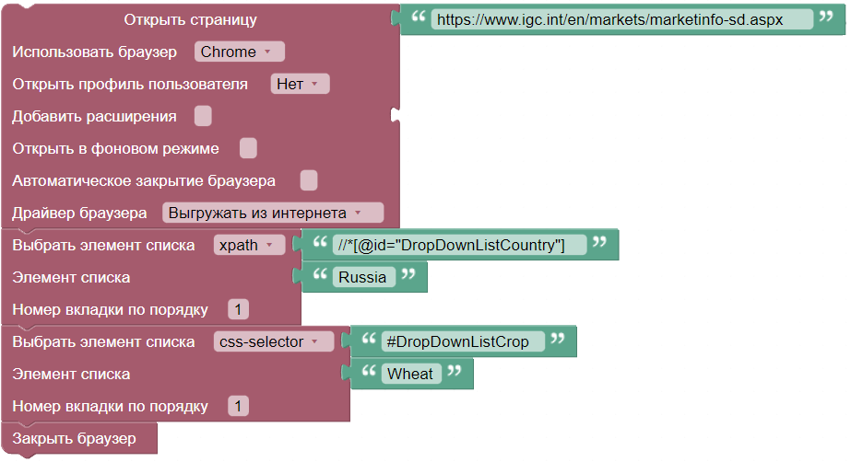Viewport: 851px width, 462px height.
Task: Select Элемент списка label beside Wheat
Action: point(71,374)
